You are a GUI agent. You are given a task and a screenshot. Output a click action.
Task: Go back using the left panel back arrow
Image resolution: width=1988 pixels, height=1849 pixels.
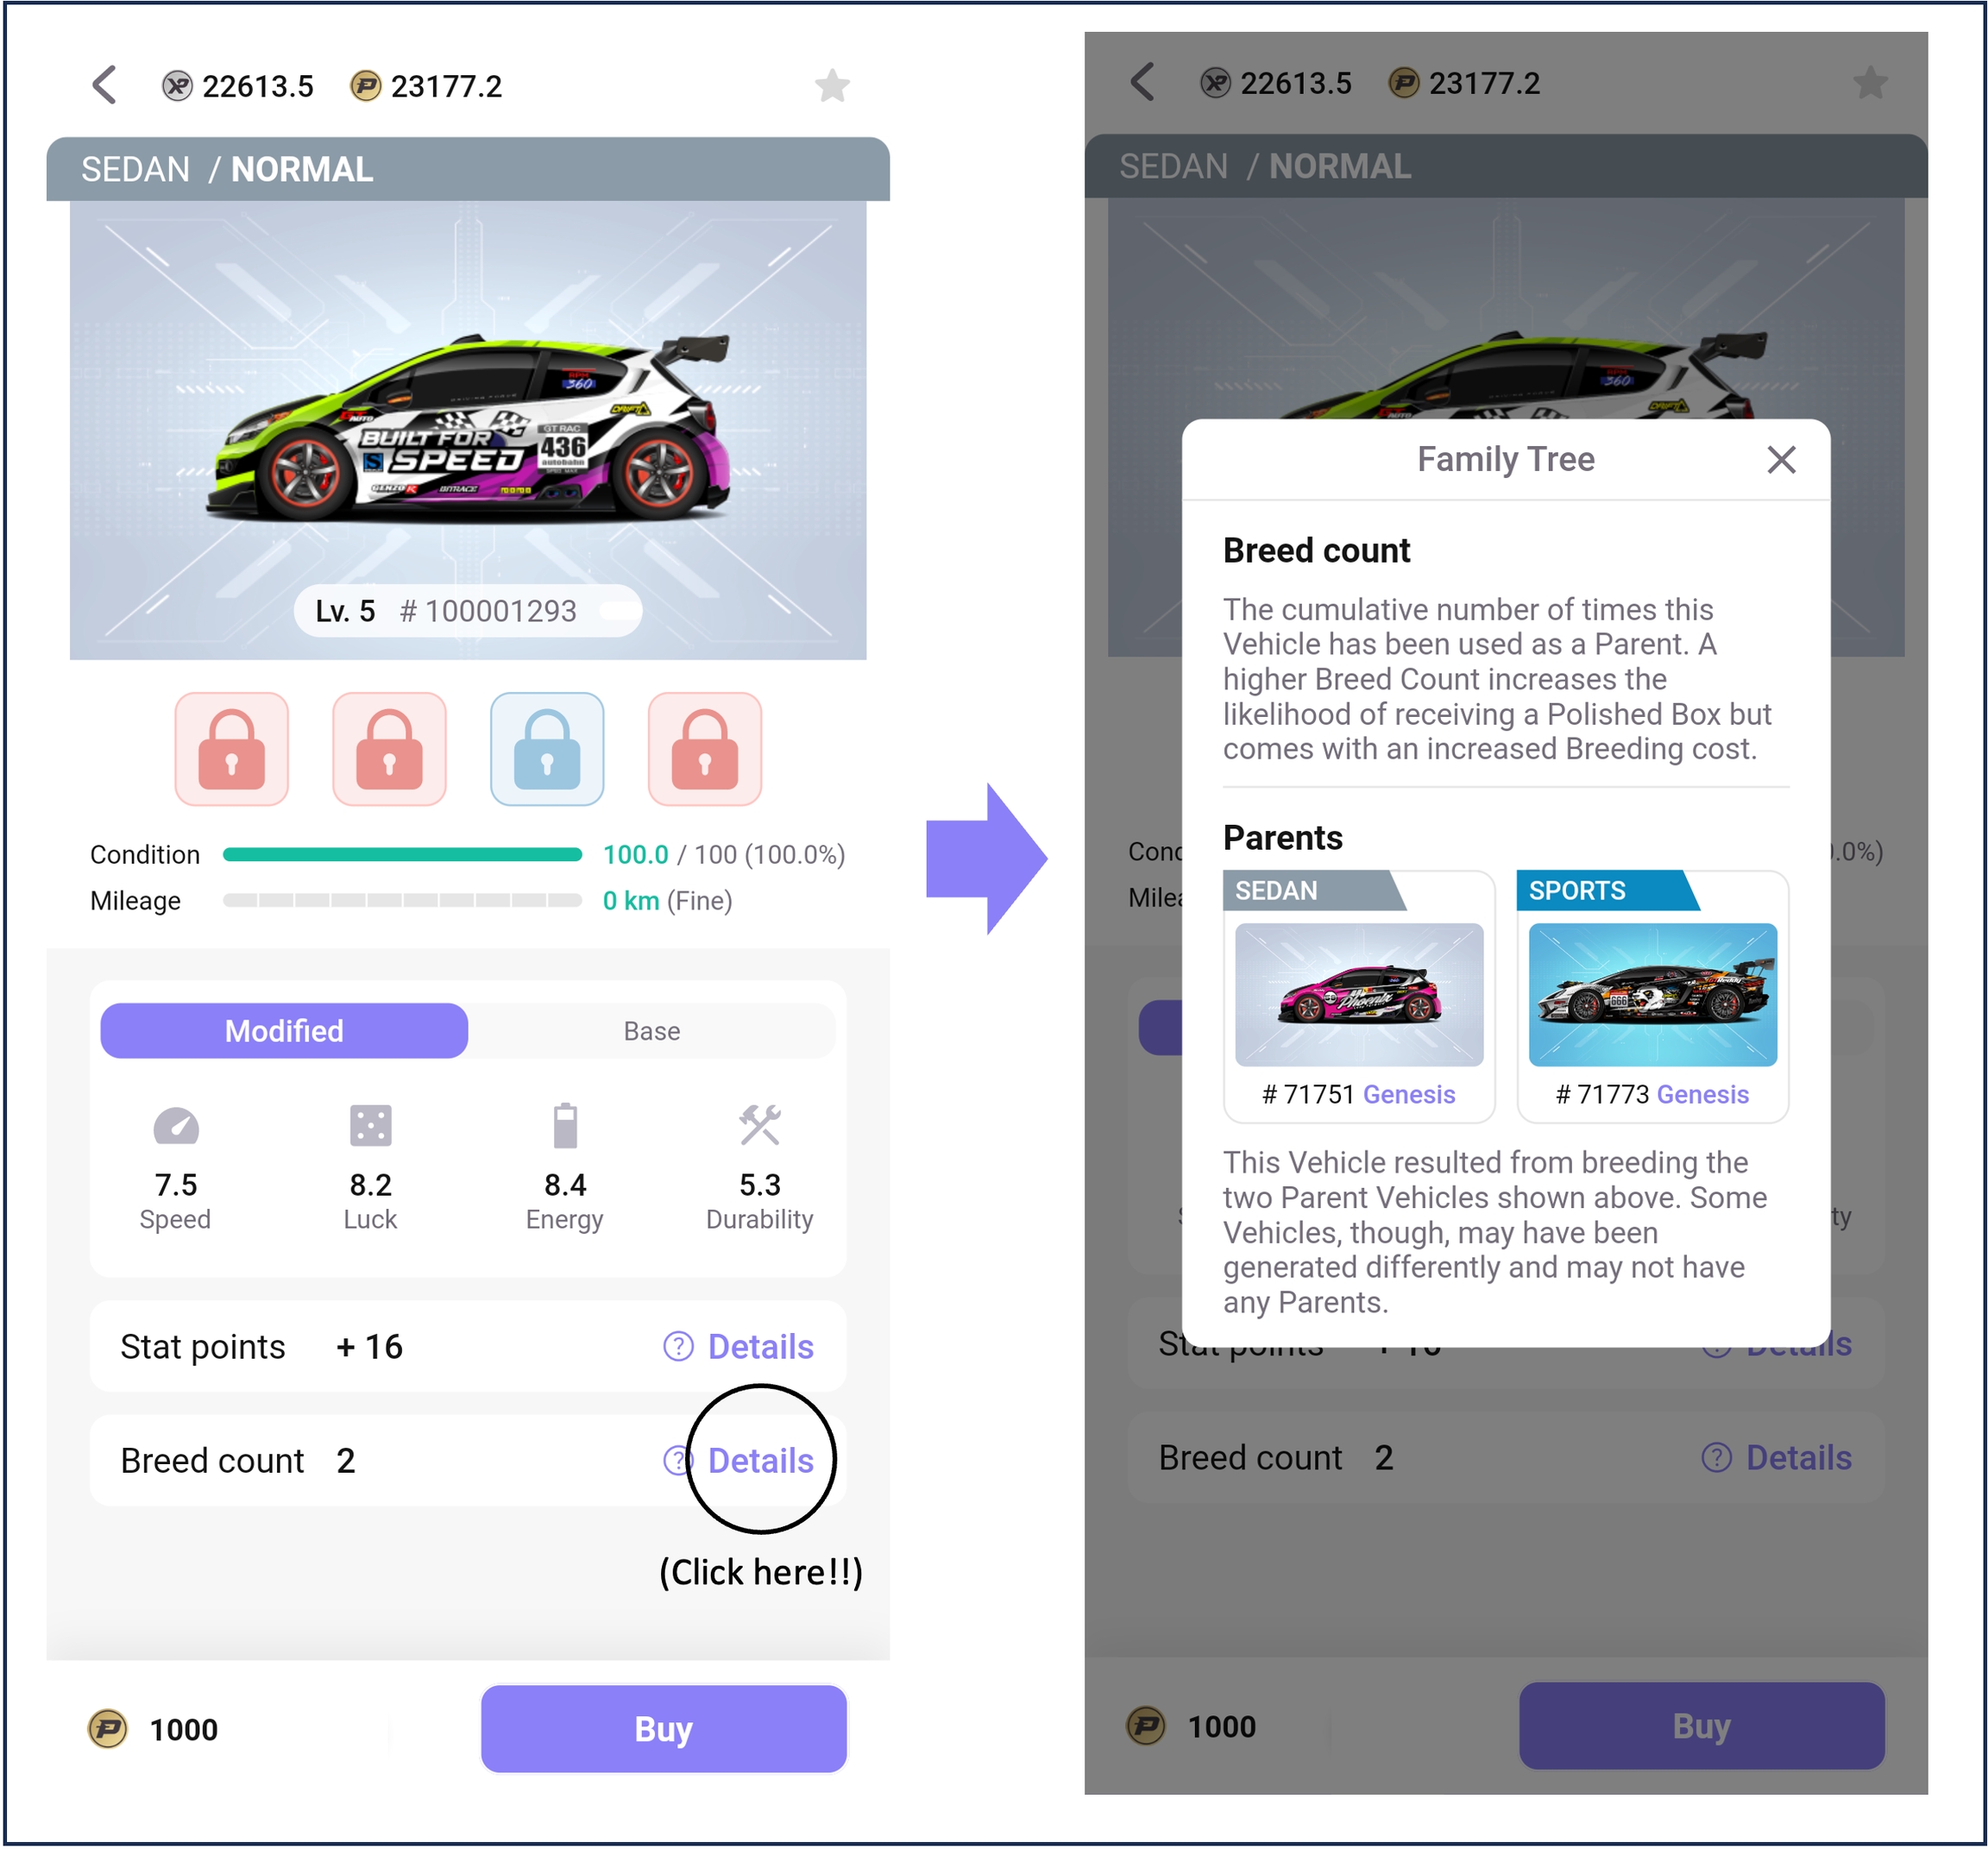coord(105,85)
